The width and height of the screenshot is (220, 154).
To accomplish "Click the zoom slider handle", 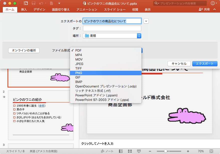I will 165,151.
